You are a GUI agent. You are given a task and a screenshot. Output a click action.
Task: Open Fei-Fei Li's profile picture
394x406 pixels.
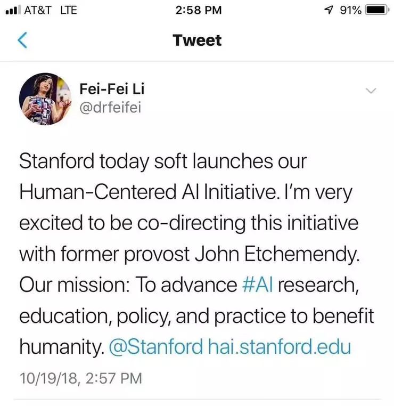click(x=45, y=99)
